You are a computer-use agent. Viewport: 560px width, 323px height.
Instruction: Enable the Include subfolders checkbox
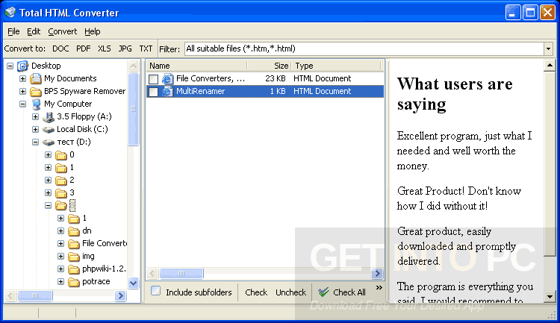point(155,291)
